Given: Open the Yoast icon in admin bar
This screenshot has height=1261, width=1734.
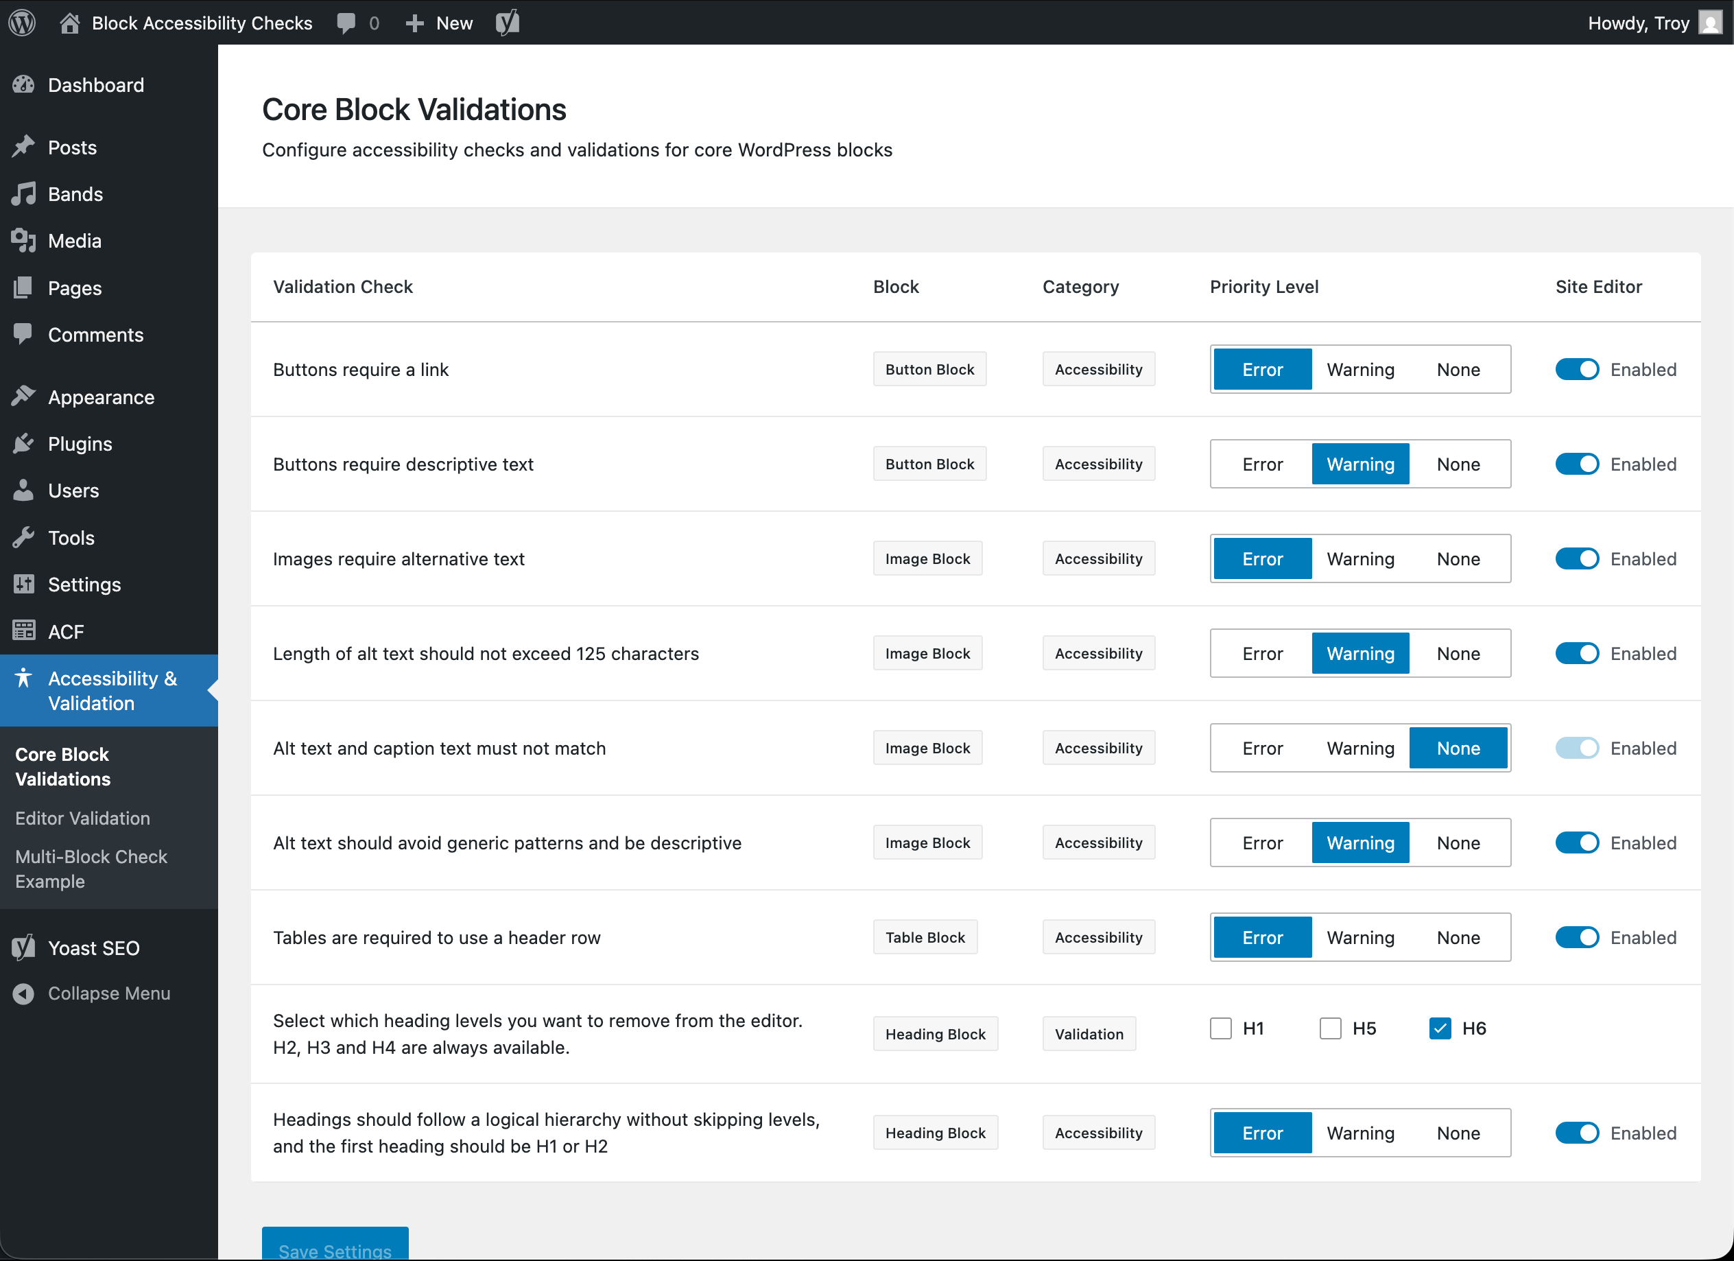Looking at the screenshot, I should tap(507, 22).
